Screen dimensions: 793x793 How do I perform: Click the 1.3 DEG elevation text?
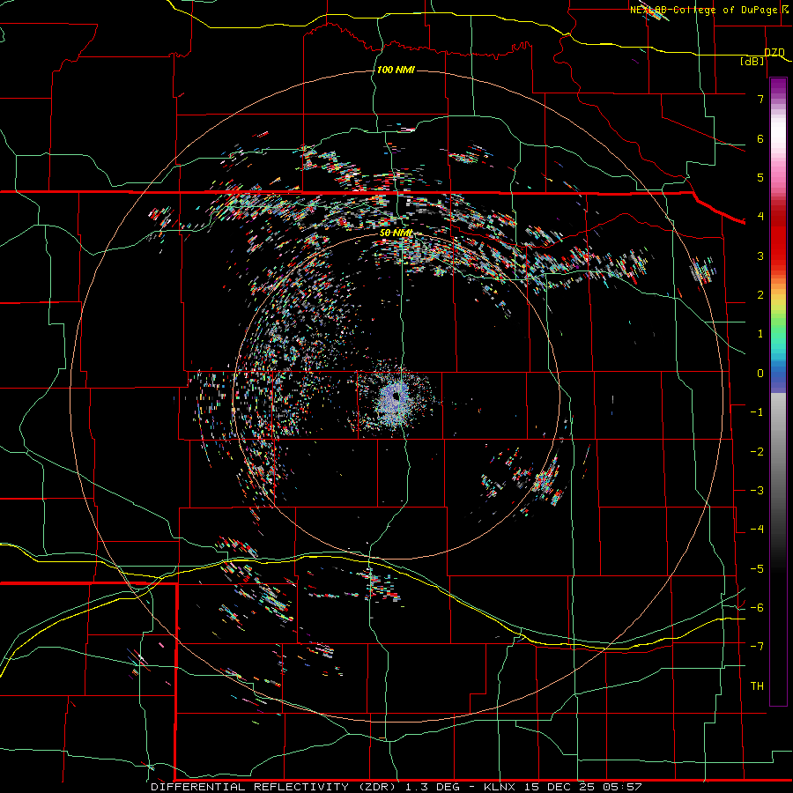tap(433, 787)
